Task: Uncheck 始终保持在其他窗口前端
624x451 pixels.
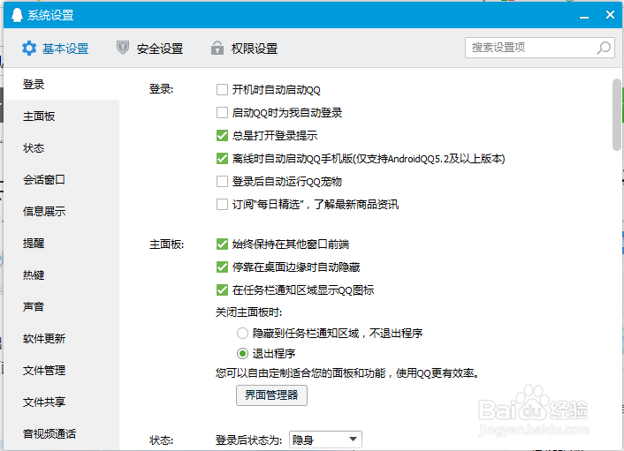Action: coord(222,244)
